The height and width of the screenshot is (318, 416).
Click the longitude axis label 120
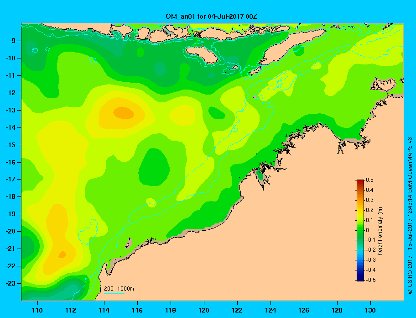pyautogui.click(x=204, y=310)
